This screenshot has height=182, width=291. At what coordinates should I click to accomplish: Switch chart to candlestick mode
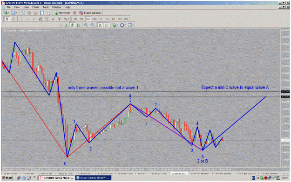72,25
